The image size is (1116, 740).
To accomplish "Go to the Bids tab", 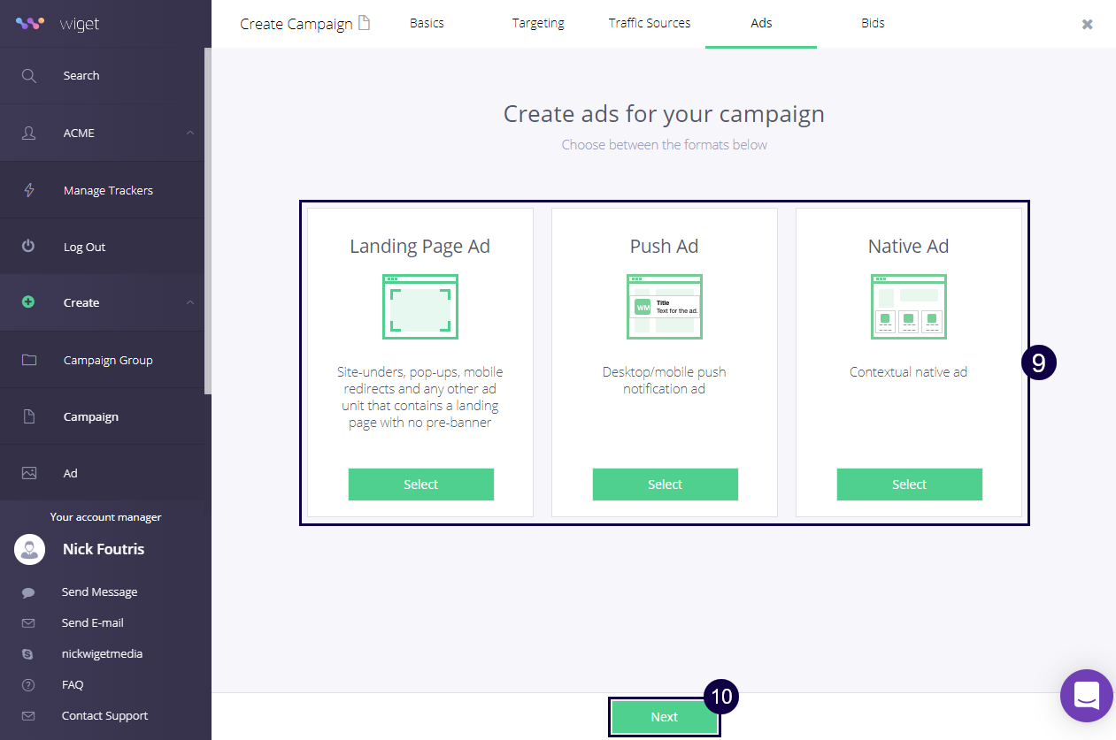I will (x=873, y=24).
